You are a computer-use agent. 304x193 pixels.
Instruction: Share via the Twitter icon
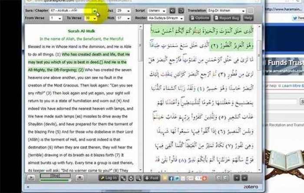(x=177, y=178)
